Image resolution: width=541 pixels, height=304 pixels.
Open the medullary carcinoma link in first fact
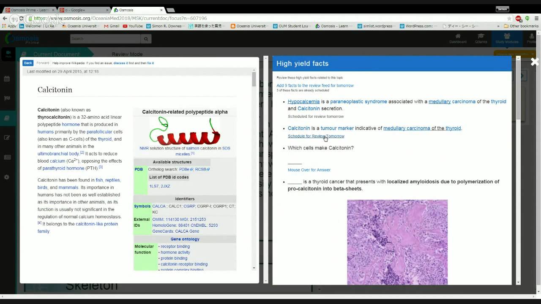[452, 101]
